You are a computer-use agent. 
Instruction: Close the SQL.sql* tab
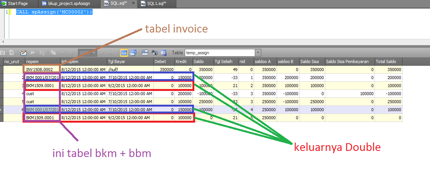coord(133,3)
